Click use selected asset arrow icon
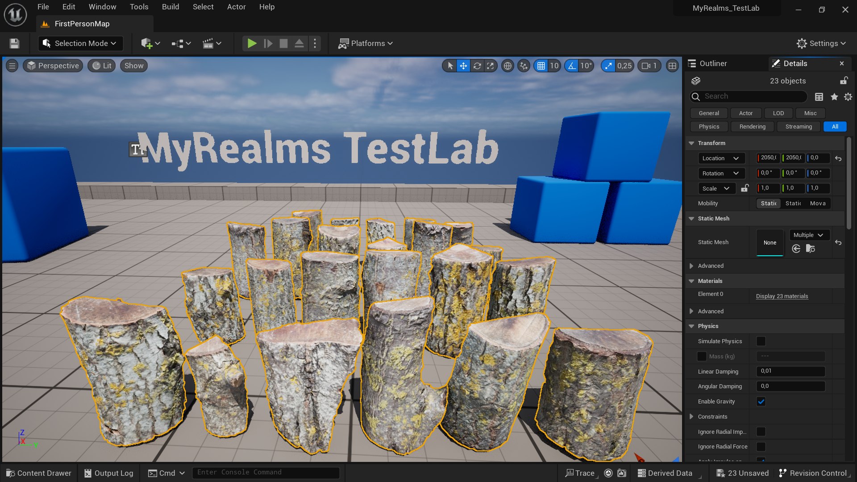Screen dimensions: 857x482 [x=796, y=249]
